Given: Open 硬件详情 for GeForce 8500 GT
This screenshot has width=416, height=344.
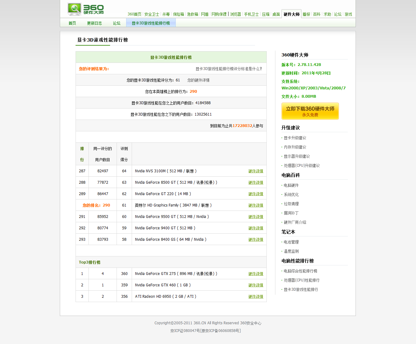Looking at the screenshot, I should pyautogui.click(x=256, y=182).
